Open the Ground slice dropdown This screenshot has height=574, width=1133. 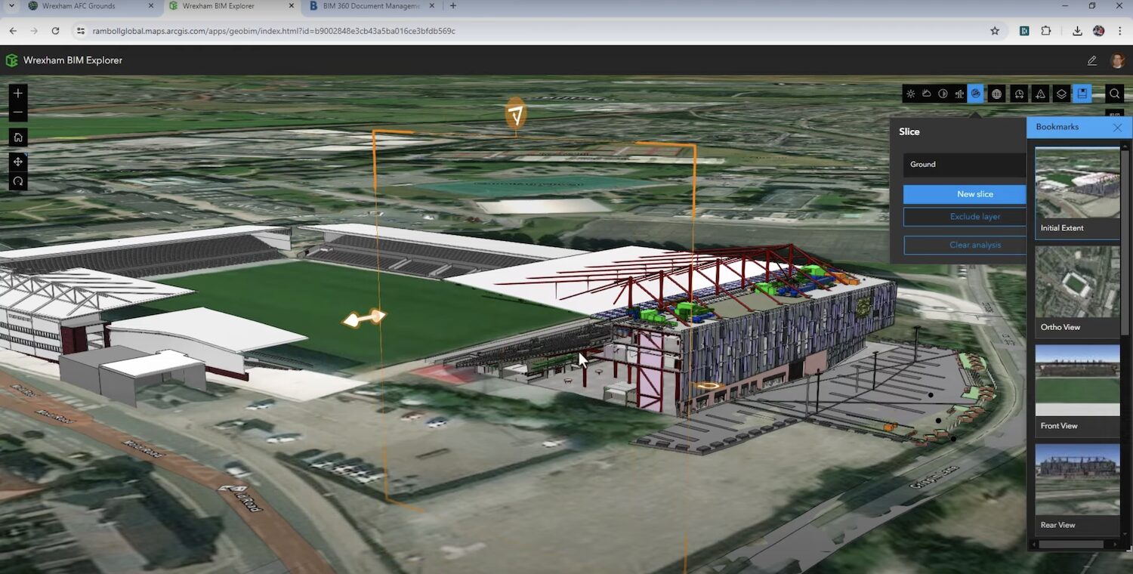click(x=965, y=164)
